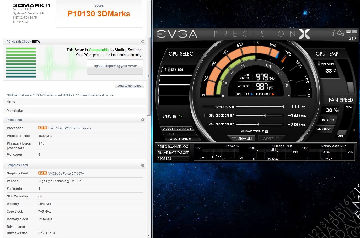Click the PC health green bars graphic
Viewport: 360px width, 238px height.
pyautogui.click(x=21, y=63)
